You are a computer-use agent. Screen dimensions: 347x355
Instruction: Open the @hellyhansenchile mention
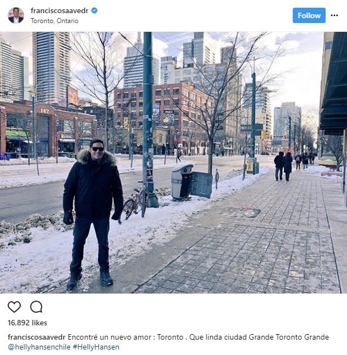[39, 347]
